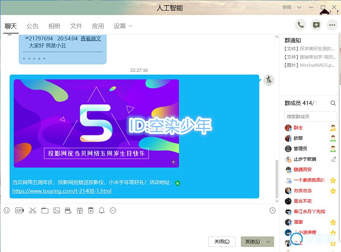Select member name 欧耶
The width and height of the screenshot is (341, 252).
(x=298, y=138)
